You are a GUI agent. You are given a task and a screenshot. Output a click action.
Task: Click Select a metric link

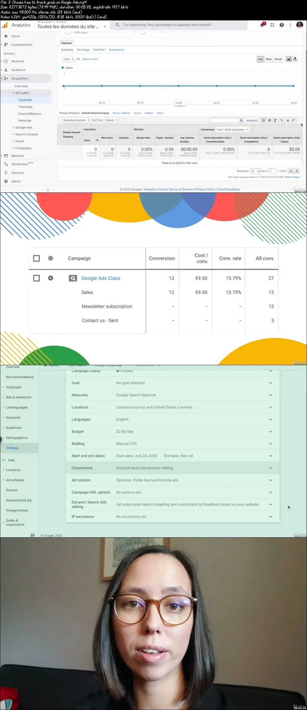click(90, 59)
